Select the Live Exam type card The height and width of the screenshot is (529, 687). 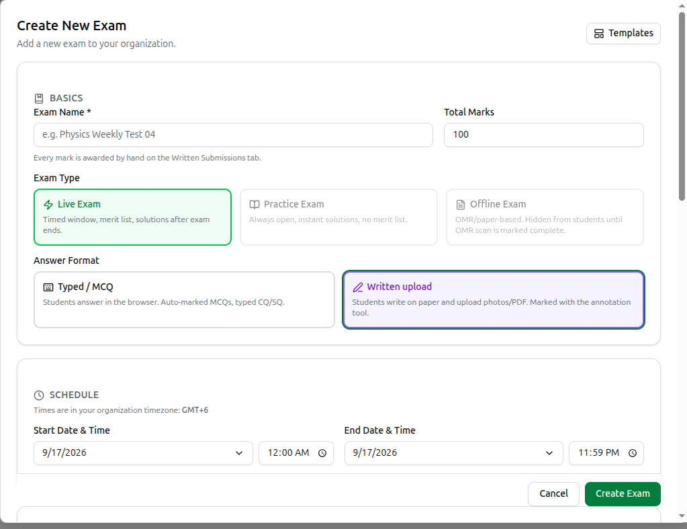point(132,218)
